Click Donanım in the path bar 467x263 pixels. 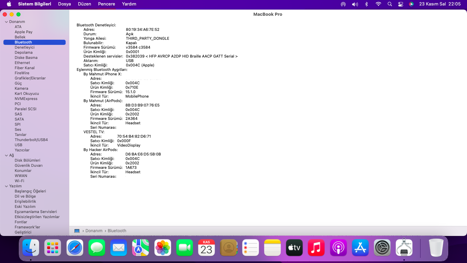pos(94,231)
